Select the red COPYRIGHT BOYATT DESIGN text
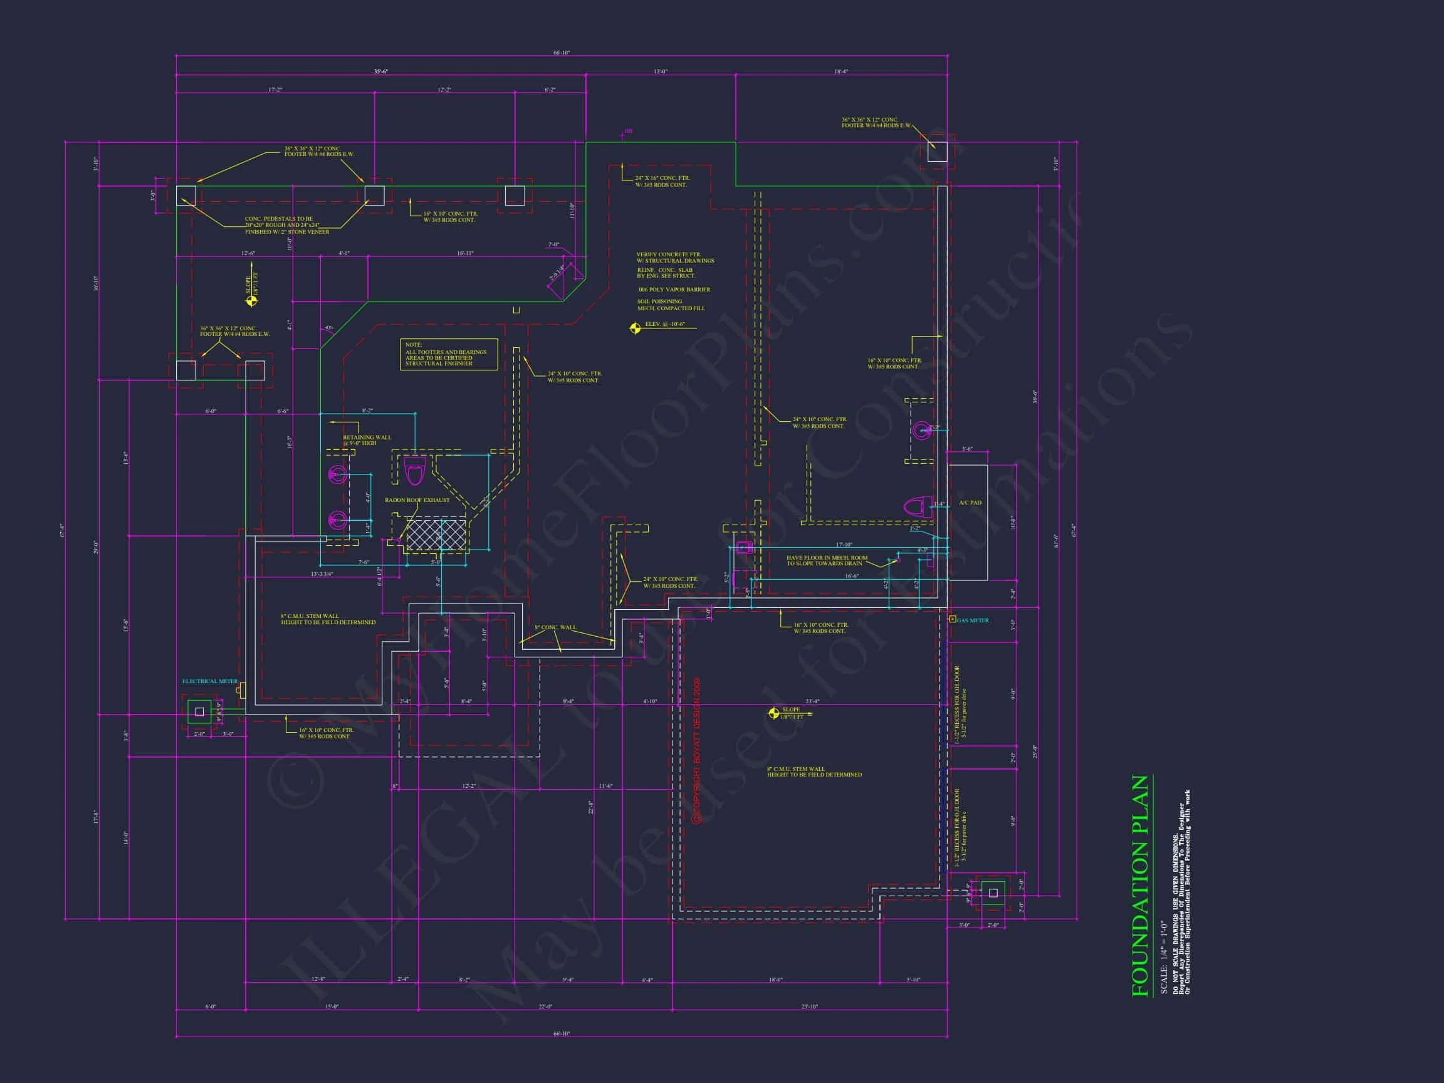 click(696, 751)
